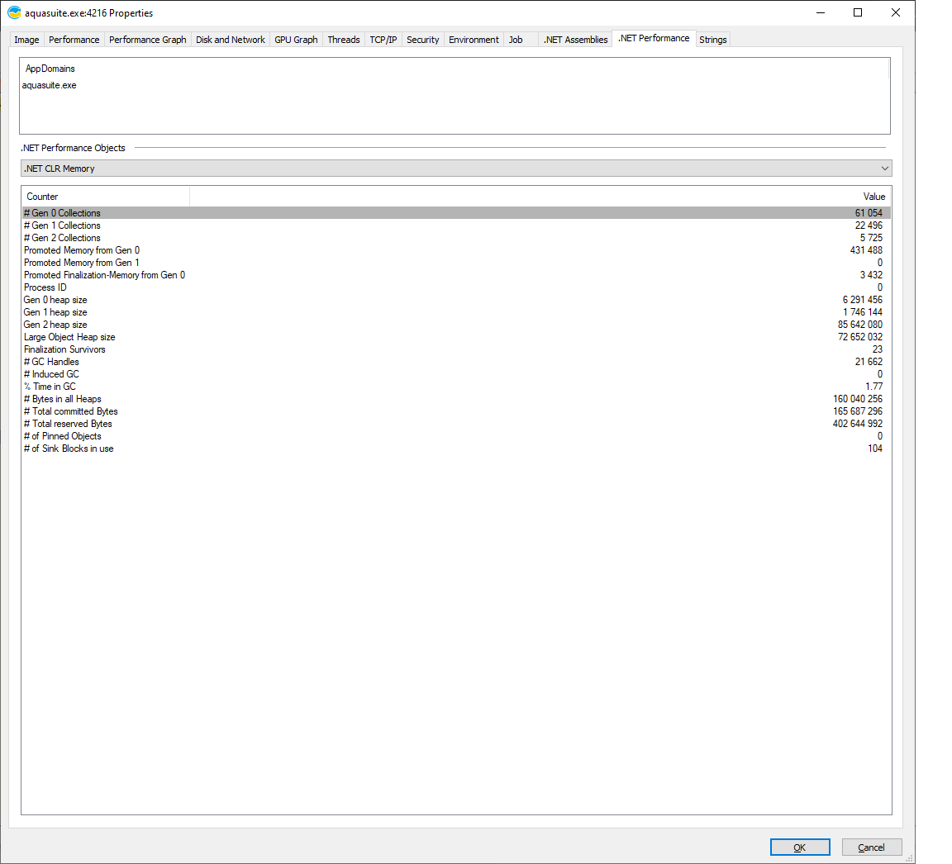The image size is (952, 864).
Task: Select the # of Pinned Objects row
Action: click(456, 436)
